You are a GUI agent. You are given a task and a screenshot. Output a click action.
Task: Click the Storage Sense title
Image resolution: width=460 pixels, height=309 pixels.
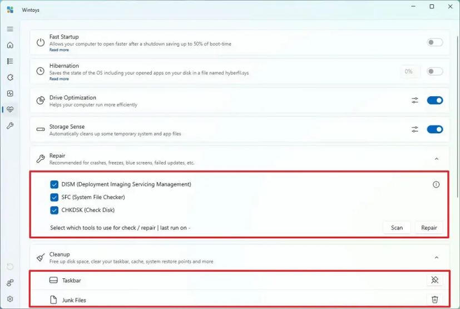(x=67, y=126)
